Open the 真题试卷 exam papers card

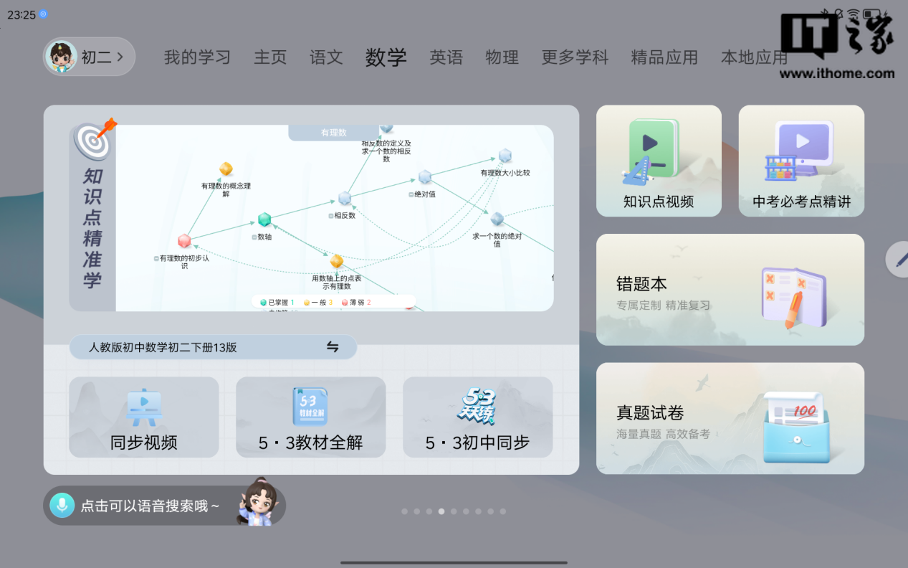click(730, 419)
